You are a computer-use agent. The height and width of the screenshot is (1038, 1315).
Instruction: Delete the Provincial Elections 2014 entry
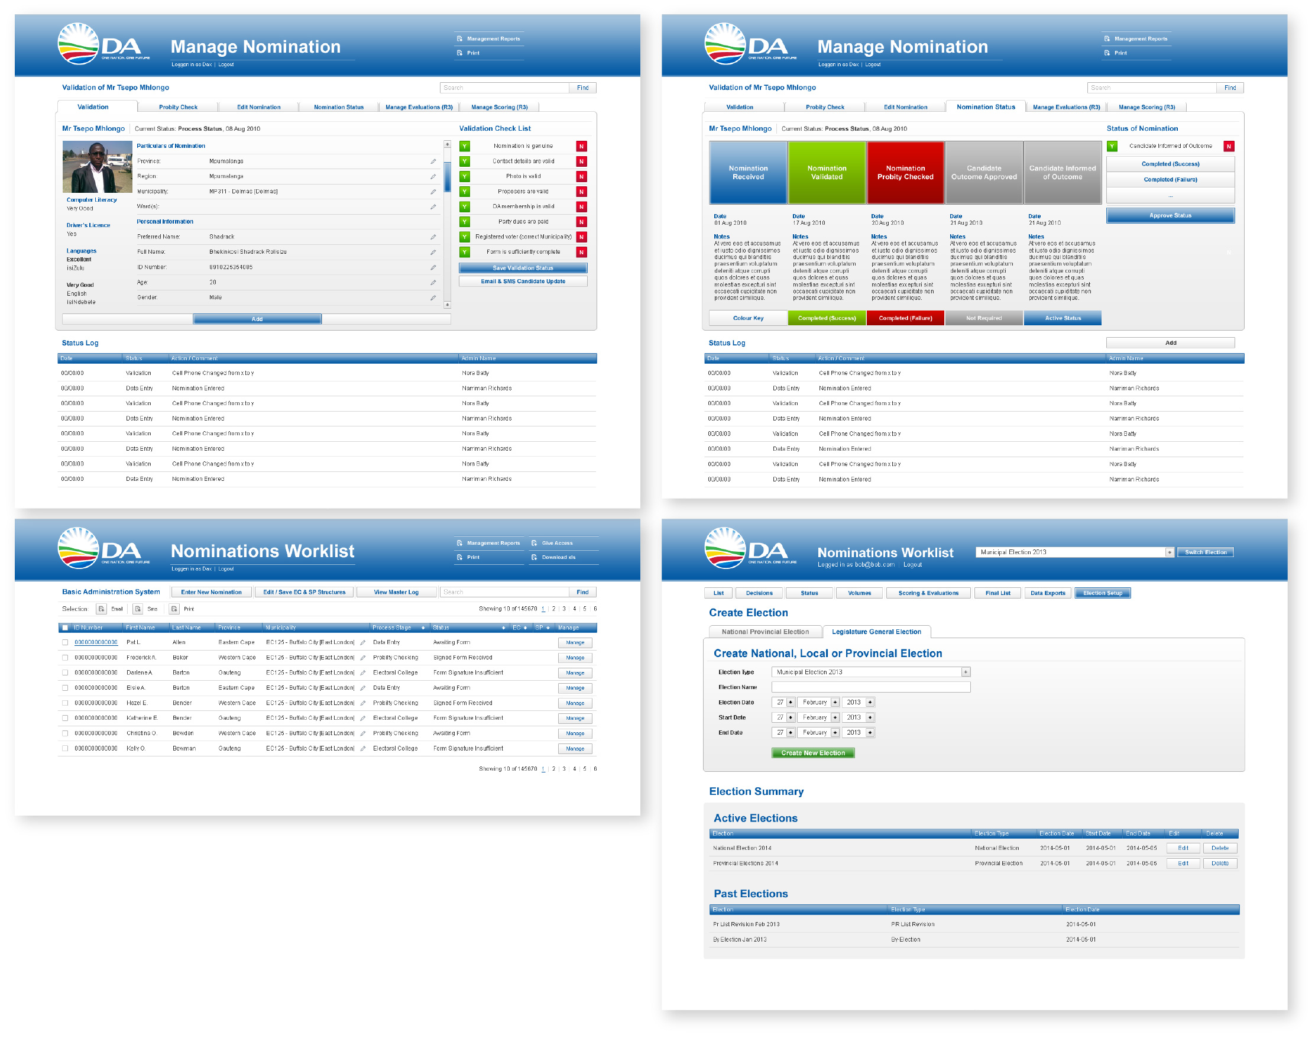[1220, 864]
